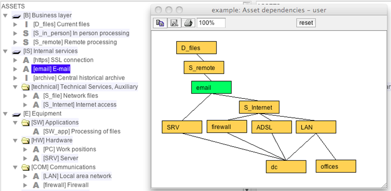Screen dimensions: 391x191
Task: Collapse the Business layer tree node
Action: pyautogui.click(x=5, y=15)
